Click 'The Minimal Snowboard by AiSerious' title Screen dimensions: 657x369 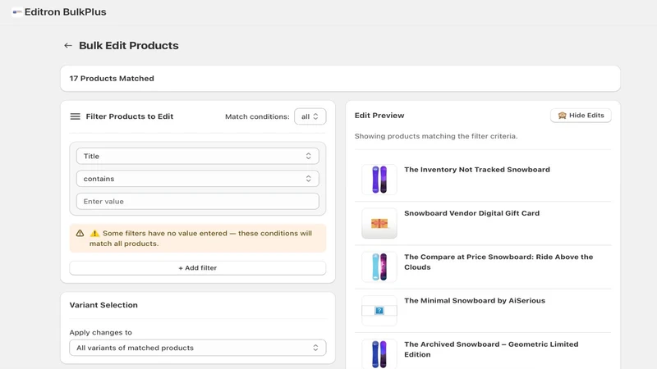click(x=475, y=300)
